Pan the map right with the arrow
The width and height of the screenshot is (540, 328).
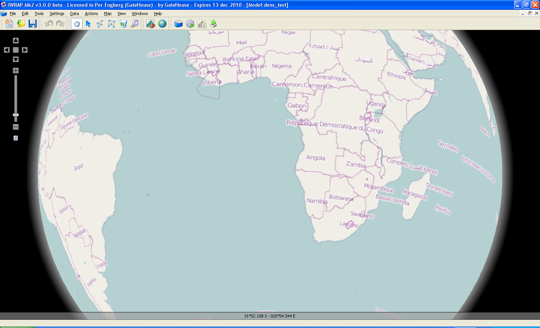point(25,50)
